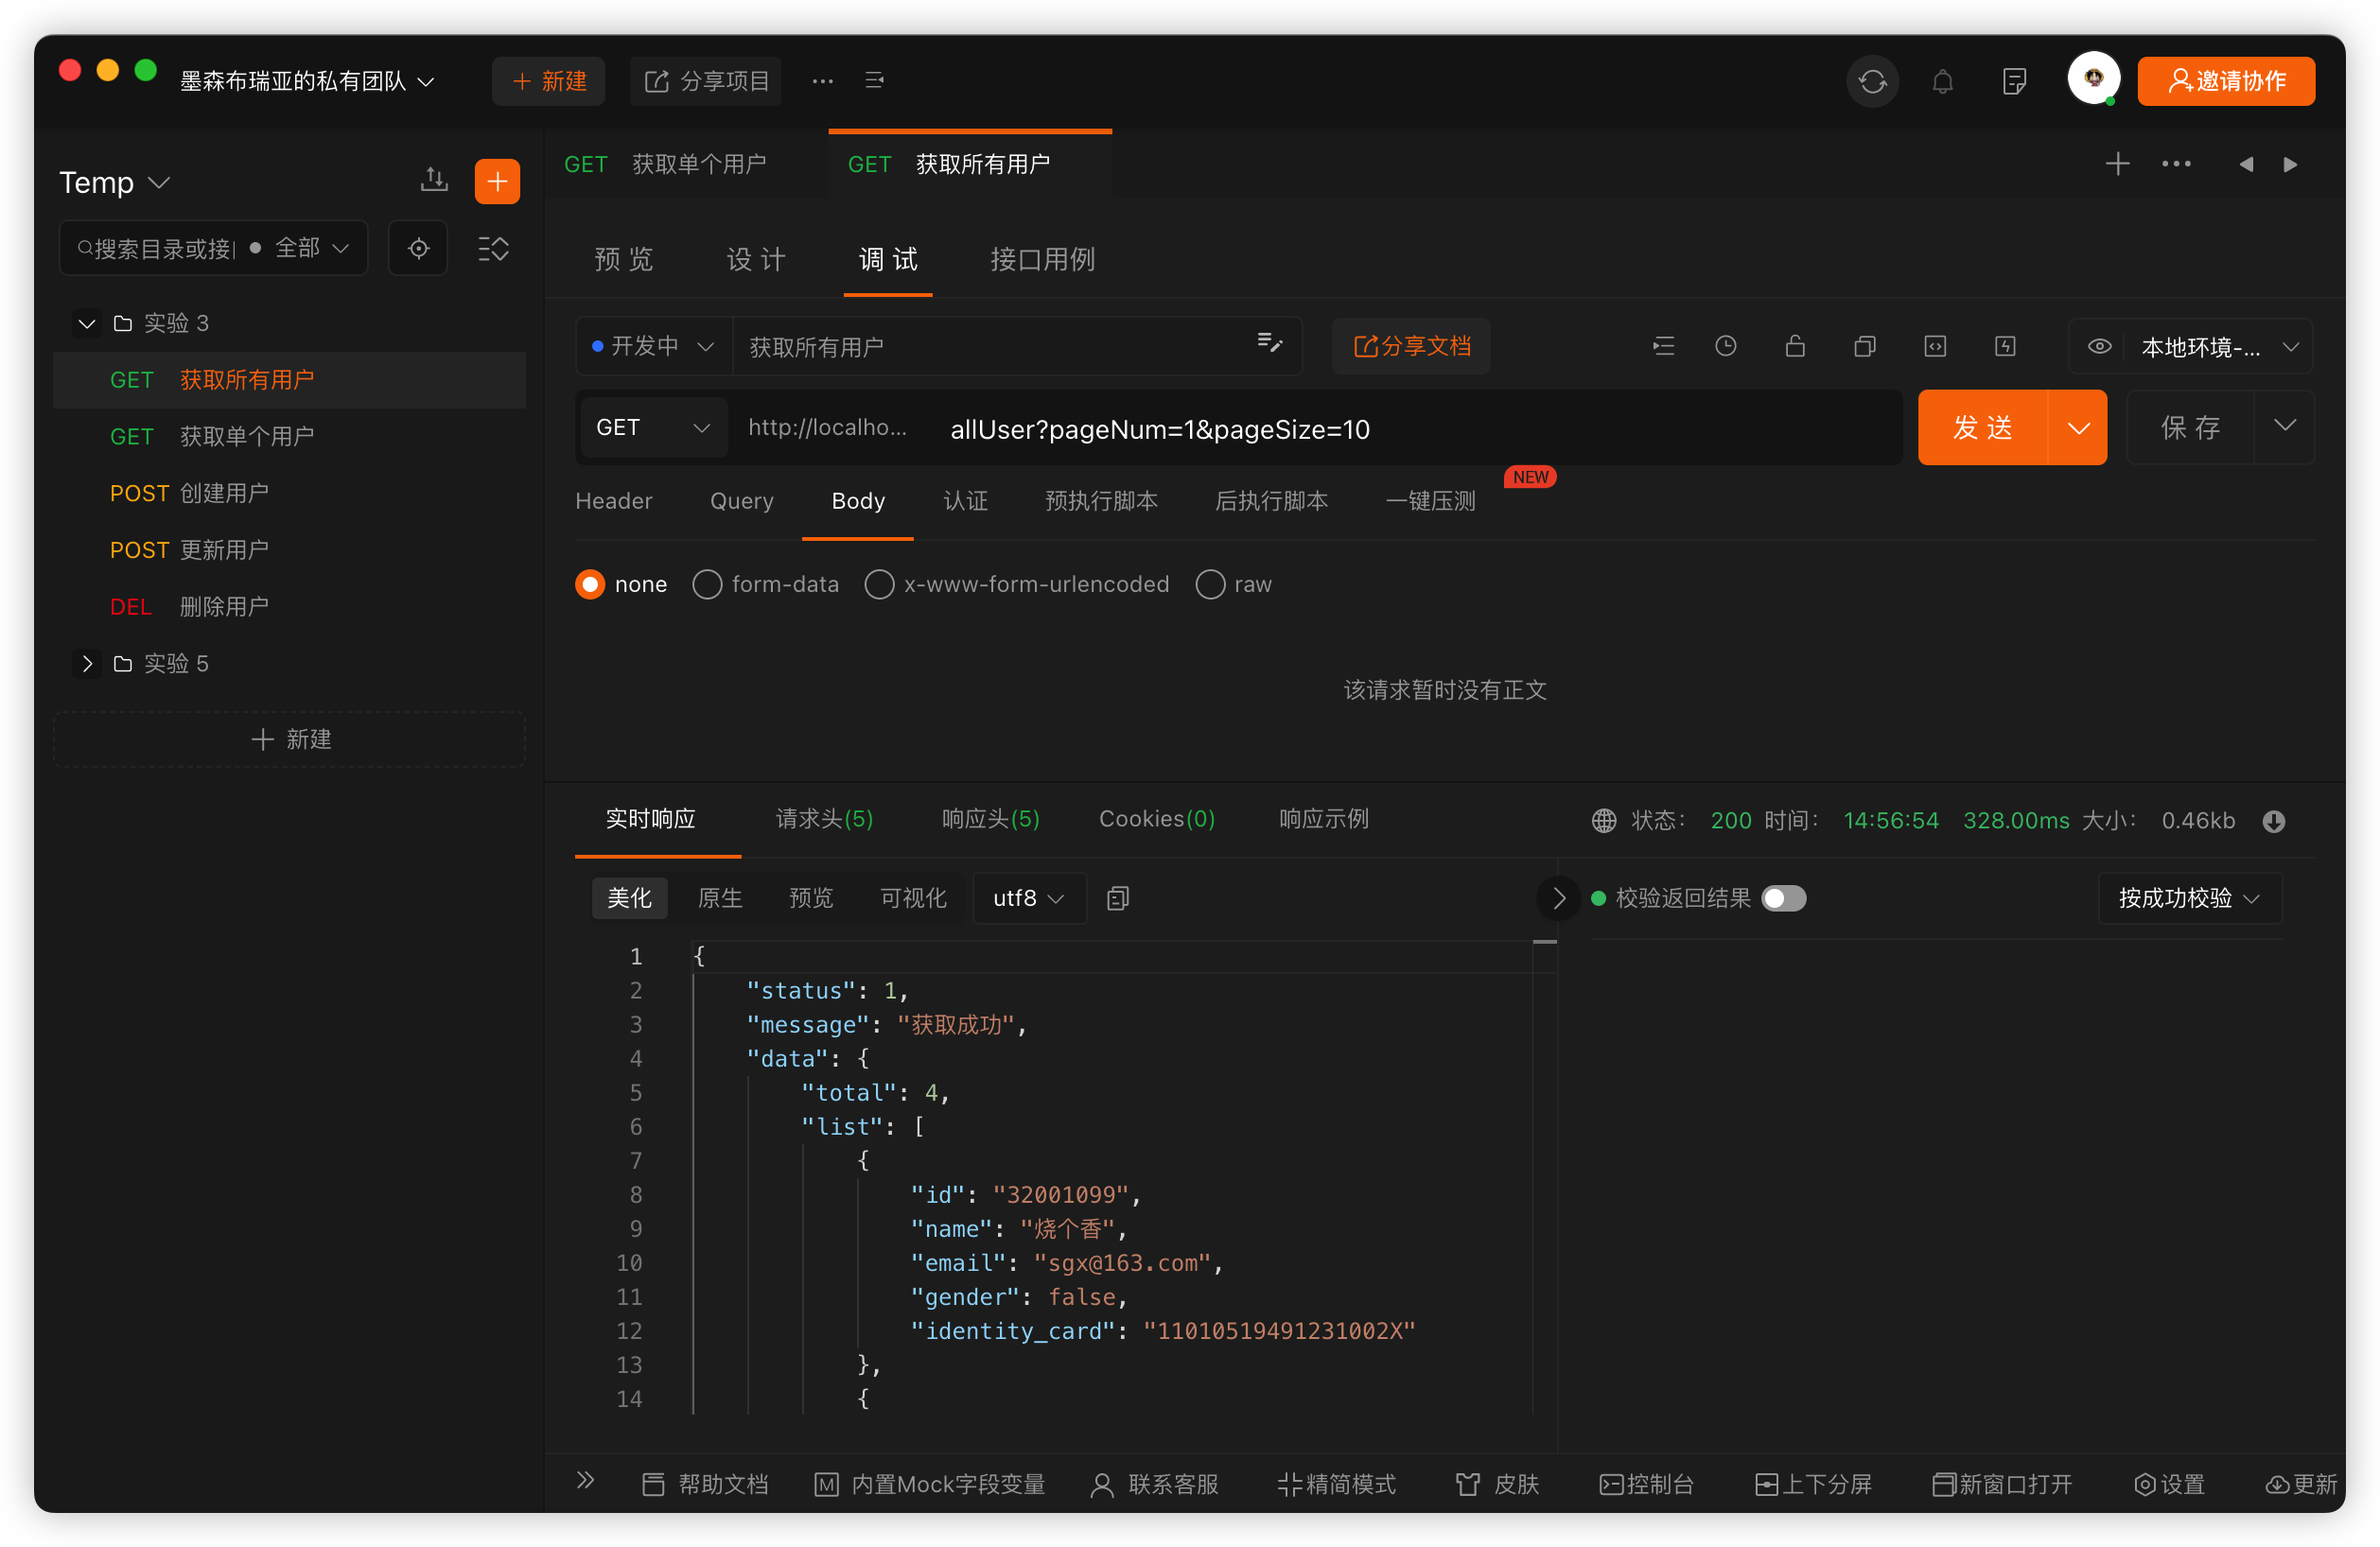Image resolution: width=2380 pixels, height=1547 pixels.
Task: Click the top bar three-dots more menu
Action: pyautogui.click(x=822, y=81)
